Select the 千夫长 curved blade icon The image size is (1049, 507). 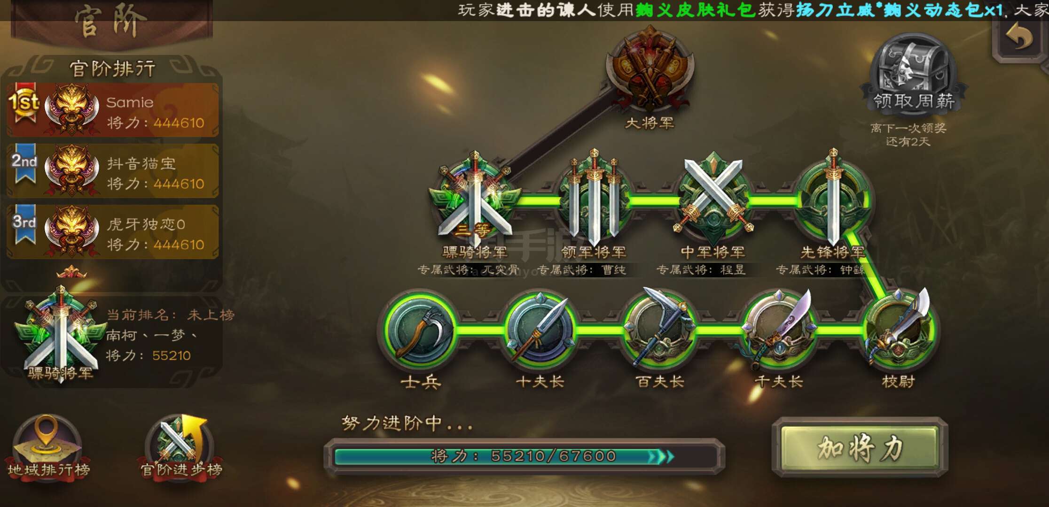[779, 329]
